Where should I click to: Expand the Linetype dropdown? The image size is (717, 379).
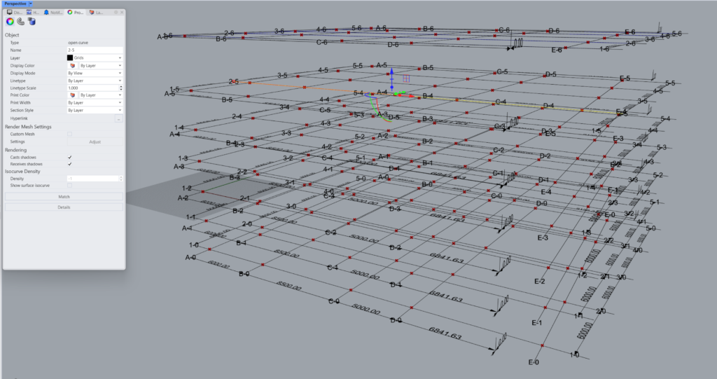(120, 81)
